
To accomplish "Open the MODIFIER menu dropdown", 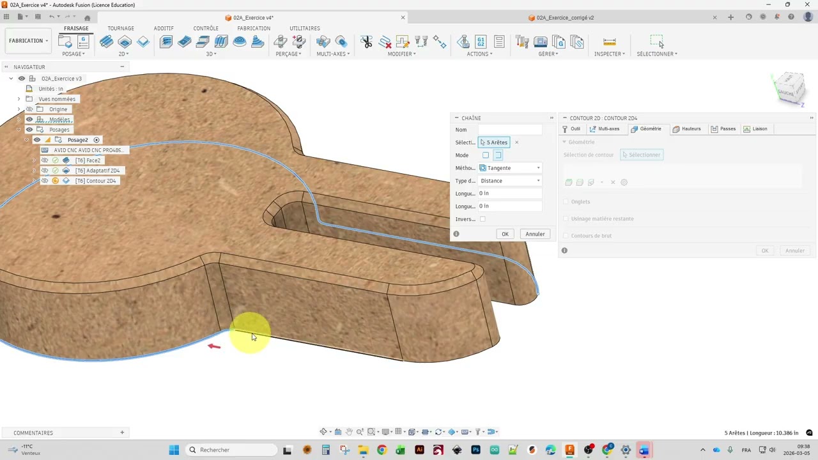I will click(402, 54).
